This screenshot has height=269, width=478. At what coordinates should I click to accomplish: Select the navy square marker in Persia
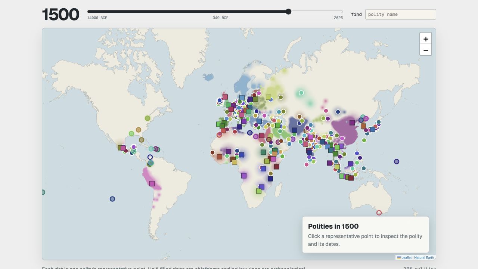[295, 130]
